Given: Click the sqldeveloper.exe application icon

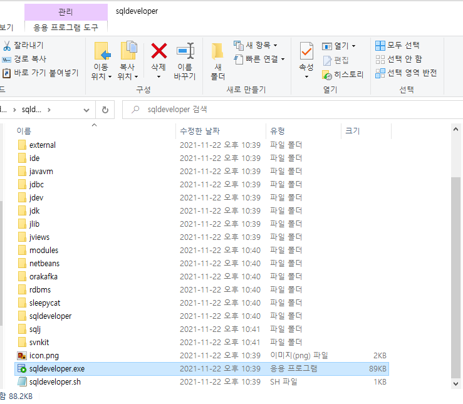Looking at the screenshot, I should pyautogui.click(x=22, y=368).
